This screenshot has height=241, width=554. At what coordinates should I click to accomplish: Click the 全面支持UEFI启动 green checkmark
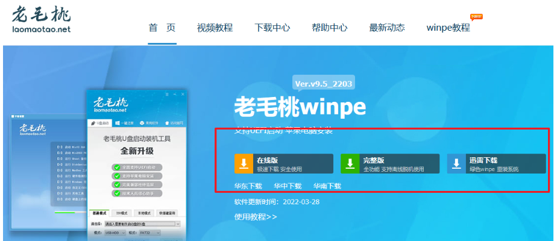(x=117, y=167)
